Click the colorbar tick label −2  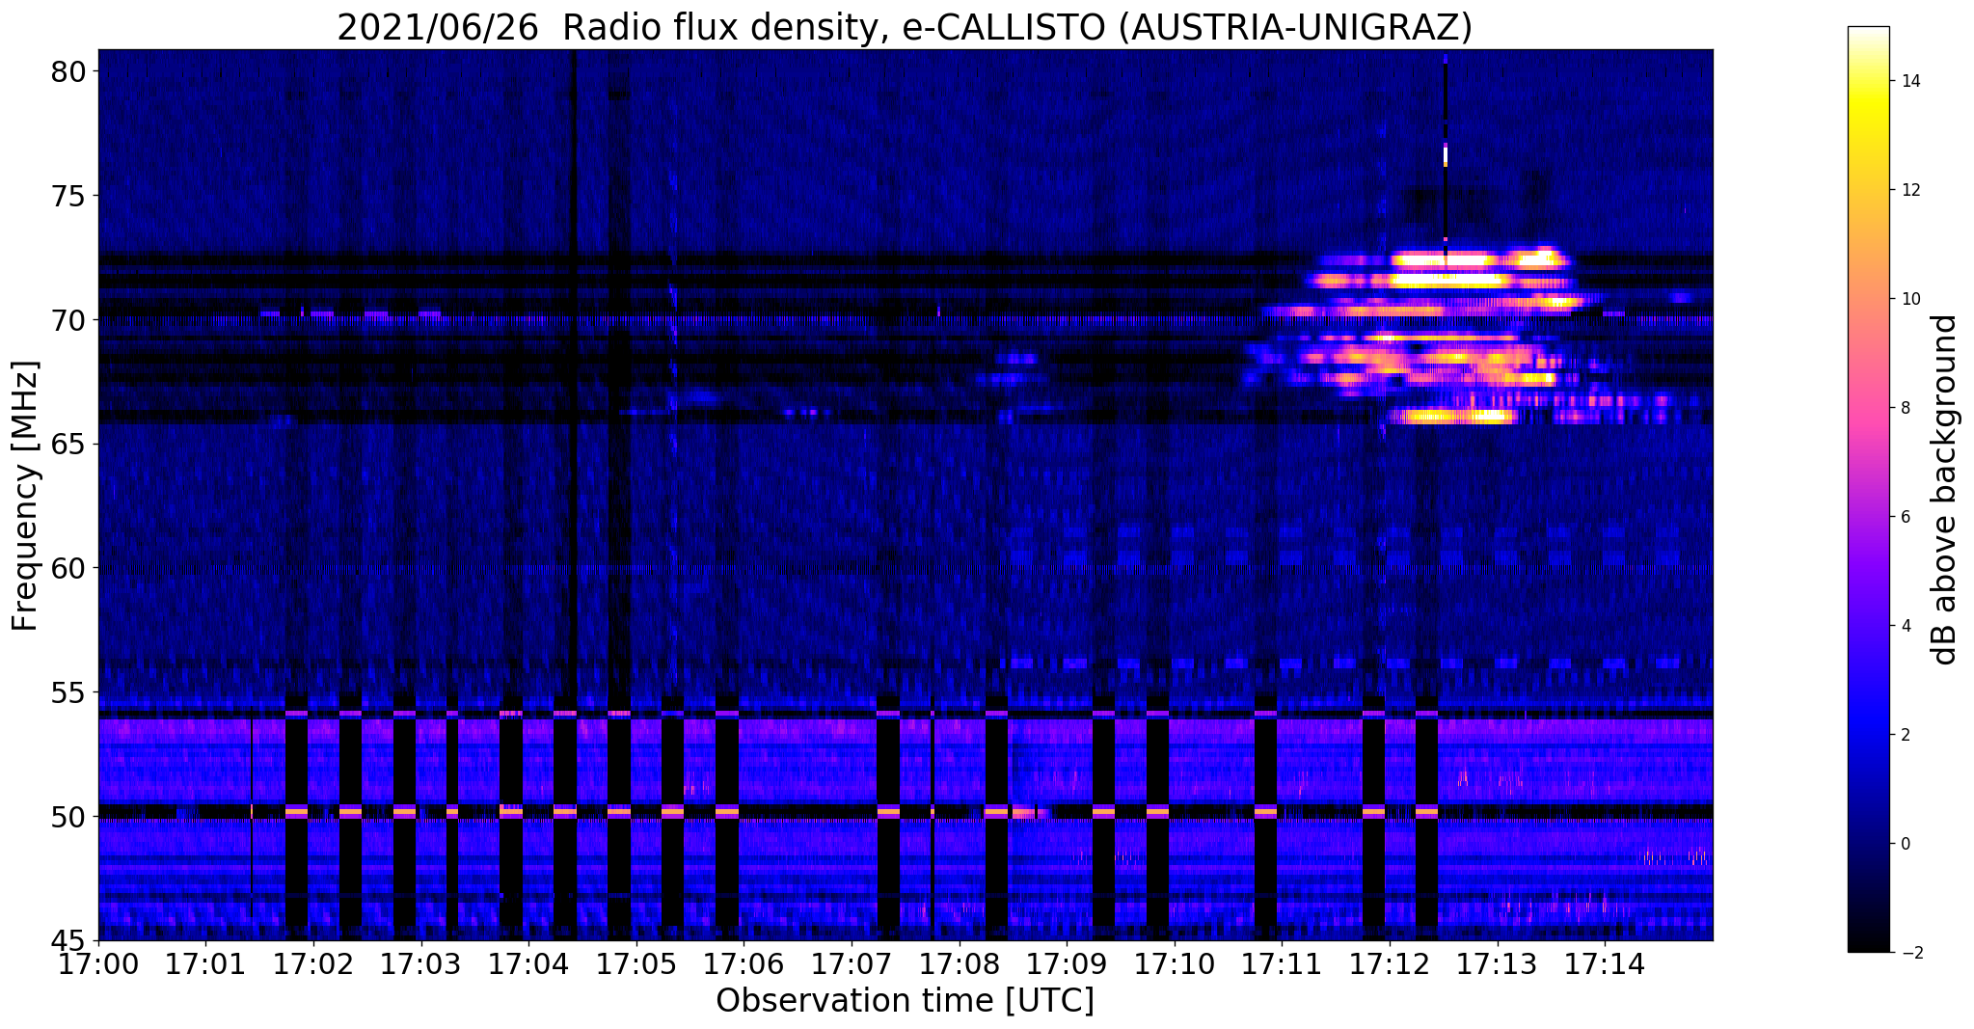point(1910,953)
